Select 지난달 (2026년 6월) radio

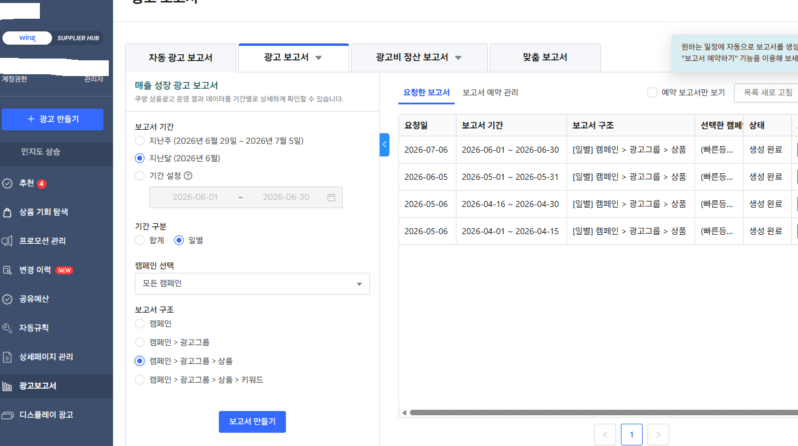click(x=140, y=158)
